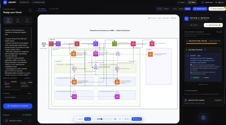Screen dimensions: 226x125
Task: Click the prompt text area
Action: click(17, 52)
